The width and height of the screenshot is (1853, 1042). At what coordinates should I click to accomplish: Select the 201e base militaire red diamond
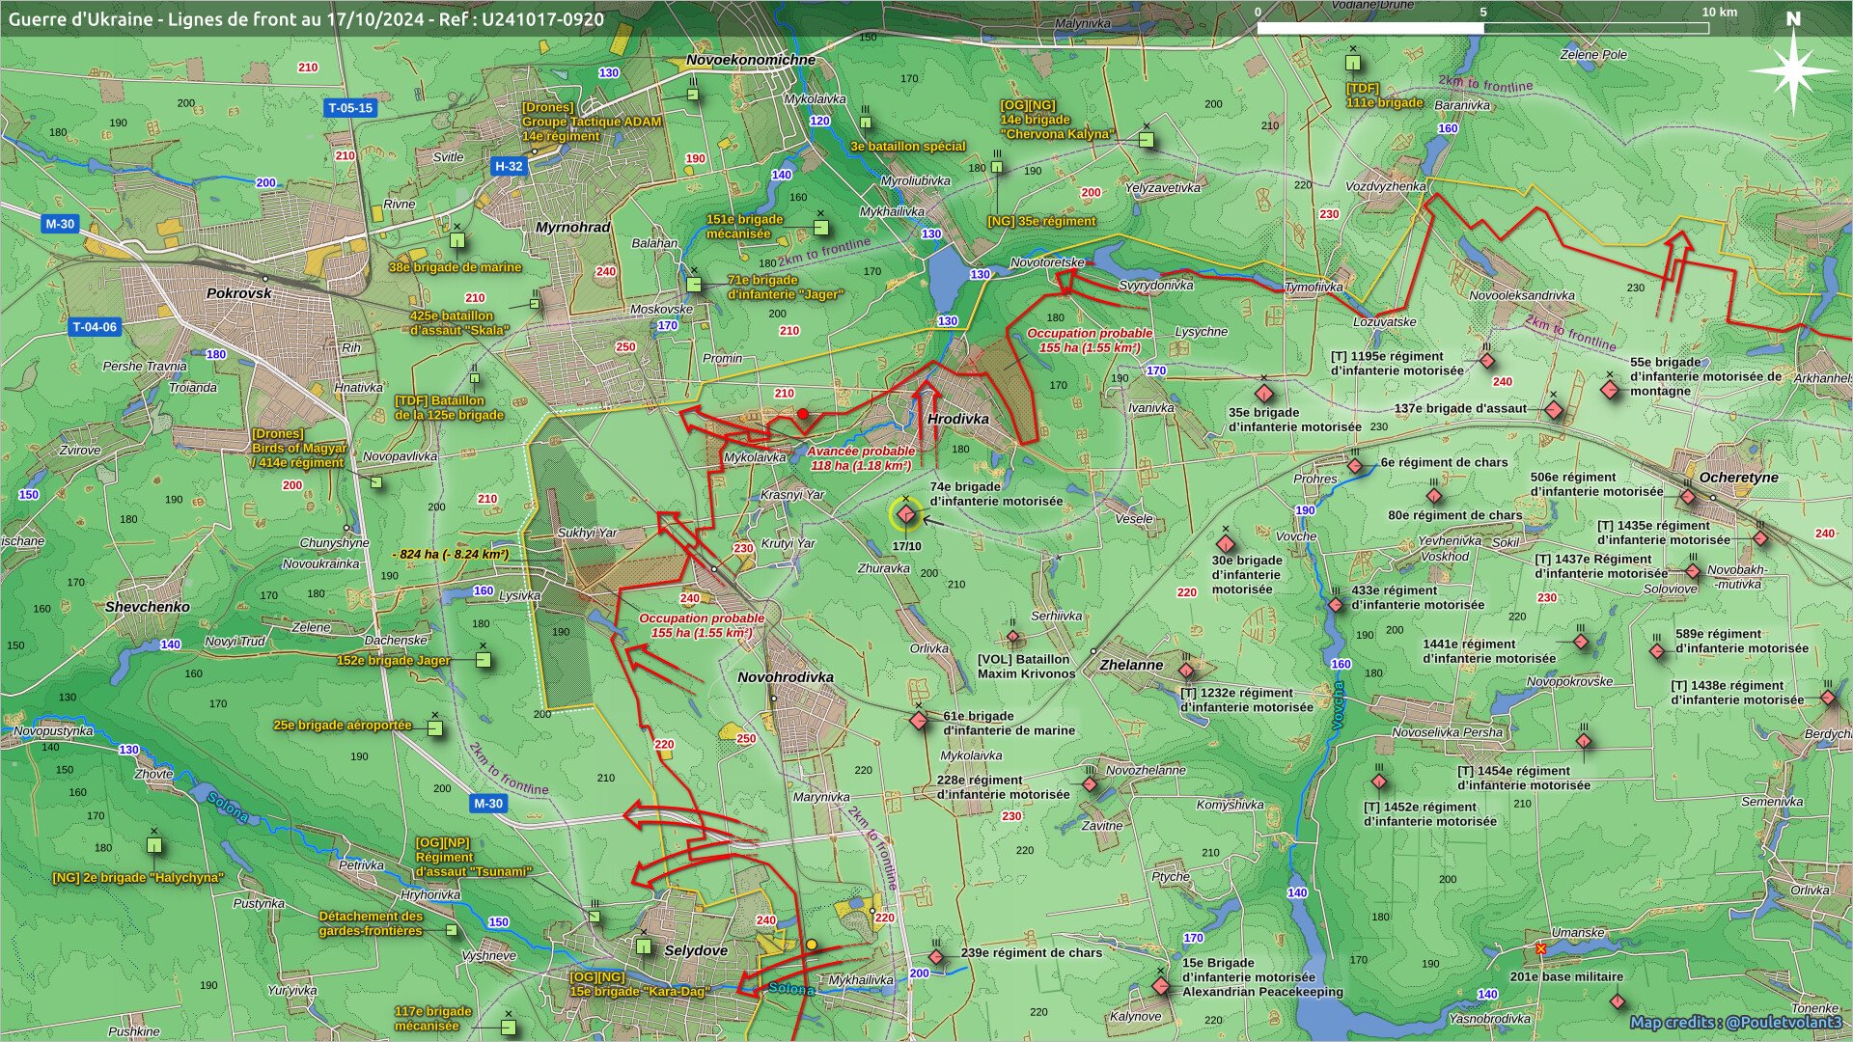[1618, 1001]
